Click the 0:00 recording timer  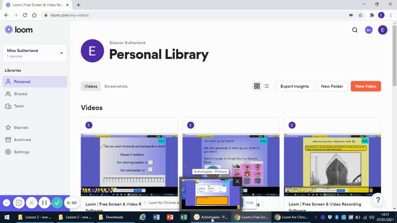click(72, 203)
